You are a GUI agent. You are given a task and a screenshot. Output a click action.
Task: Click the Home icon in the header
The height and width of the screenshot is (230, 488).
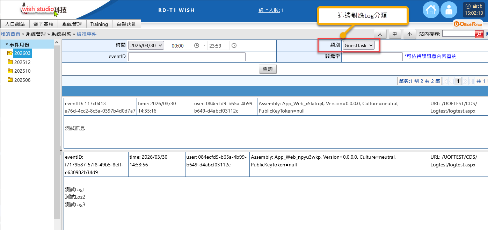[431, 10]
